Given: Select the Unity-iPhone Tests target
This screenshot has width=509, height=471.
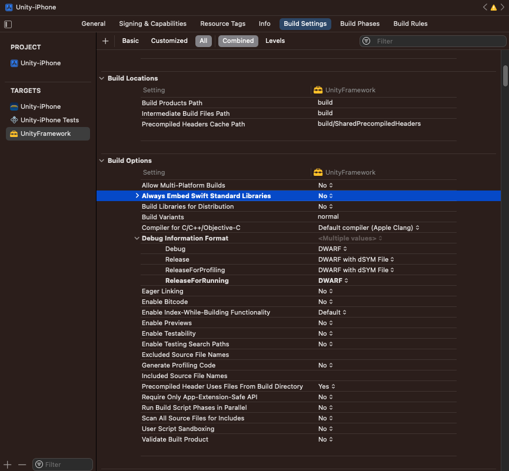Looking at the screenshot, I should coord(49,121).
